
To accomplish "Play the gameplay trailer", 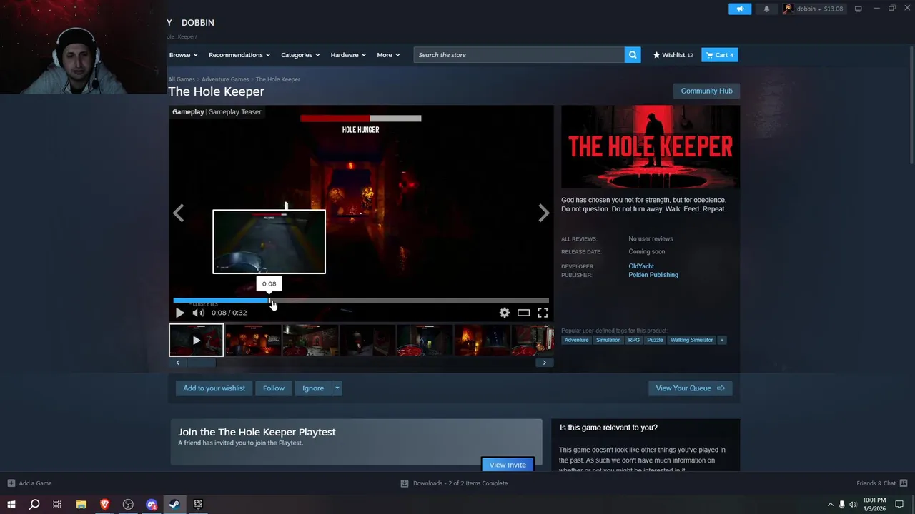I will 180,313.
